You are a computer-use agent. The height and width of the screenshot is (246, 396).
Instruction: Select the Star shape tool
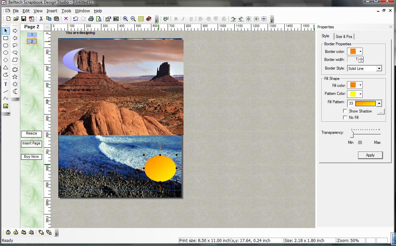(x=15, y=76)
